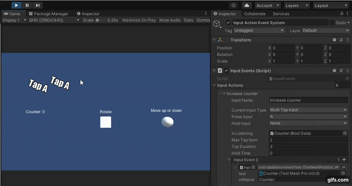Open the Press Input dropdown showing A
352x186 pixels.
pos(308,116)
